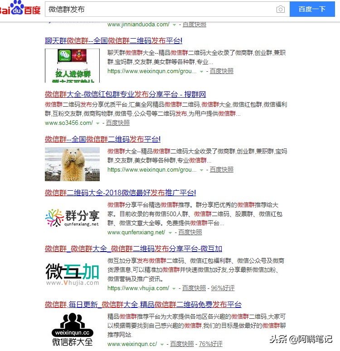Expand dropdown arrow next to www.weixinqun.cc/
Screen dimensions: 340x351
pyautogui.click(x=162, y=344)
